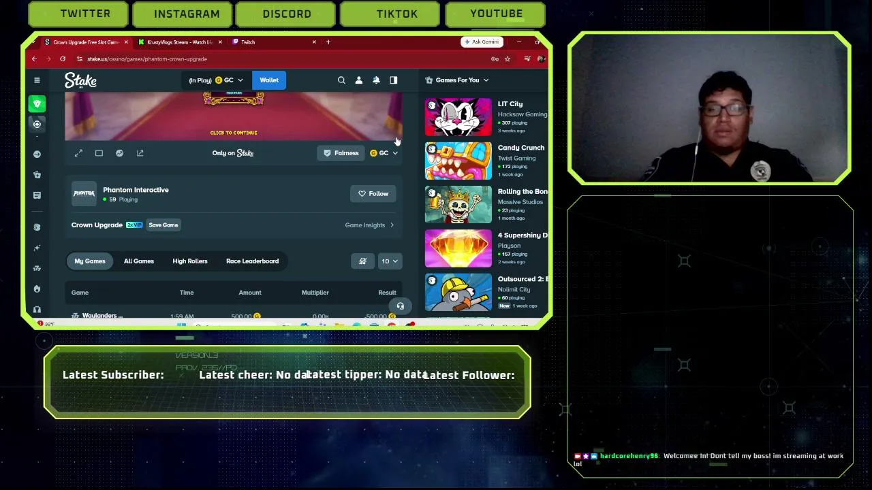Image resolution: width=872 pixels, height=490 pixels.
Task: Toggle the crossed-out icon beside the 10 dropdown
Action: [x=362, y=261]
